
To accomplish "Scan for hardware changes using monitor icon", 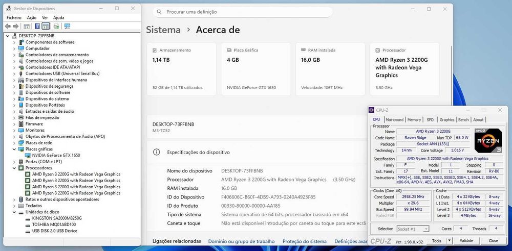I will [67, 27].
